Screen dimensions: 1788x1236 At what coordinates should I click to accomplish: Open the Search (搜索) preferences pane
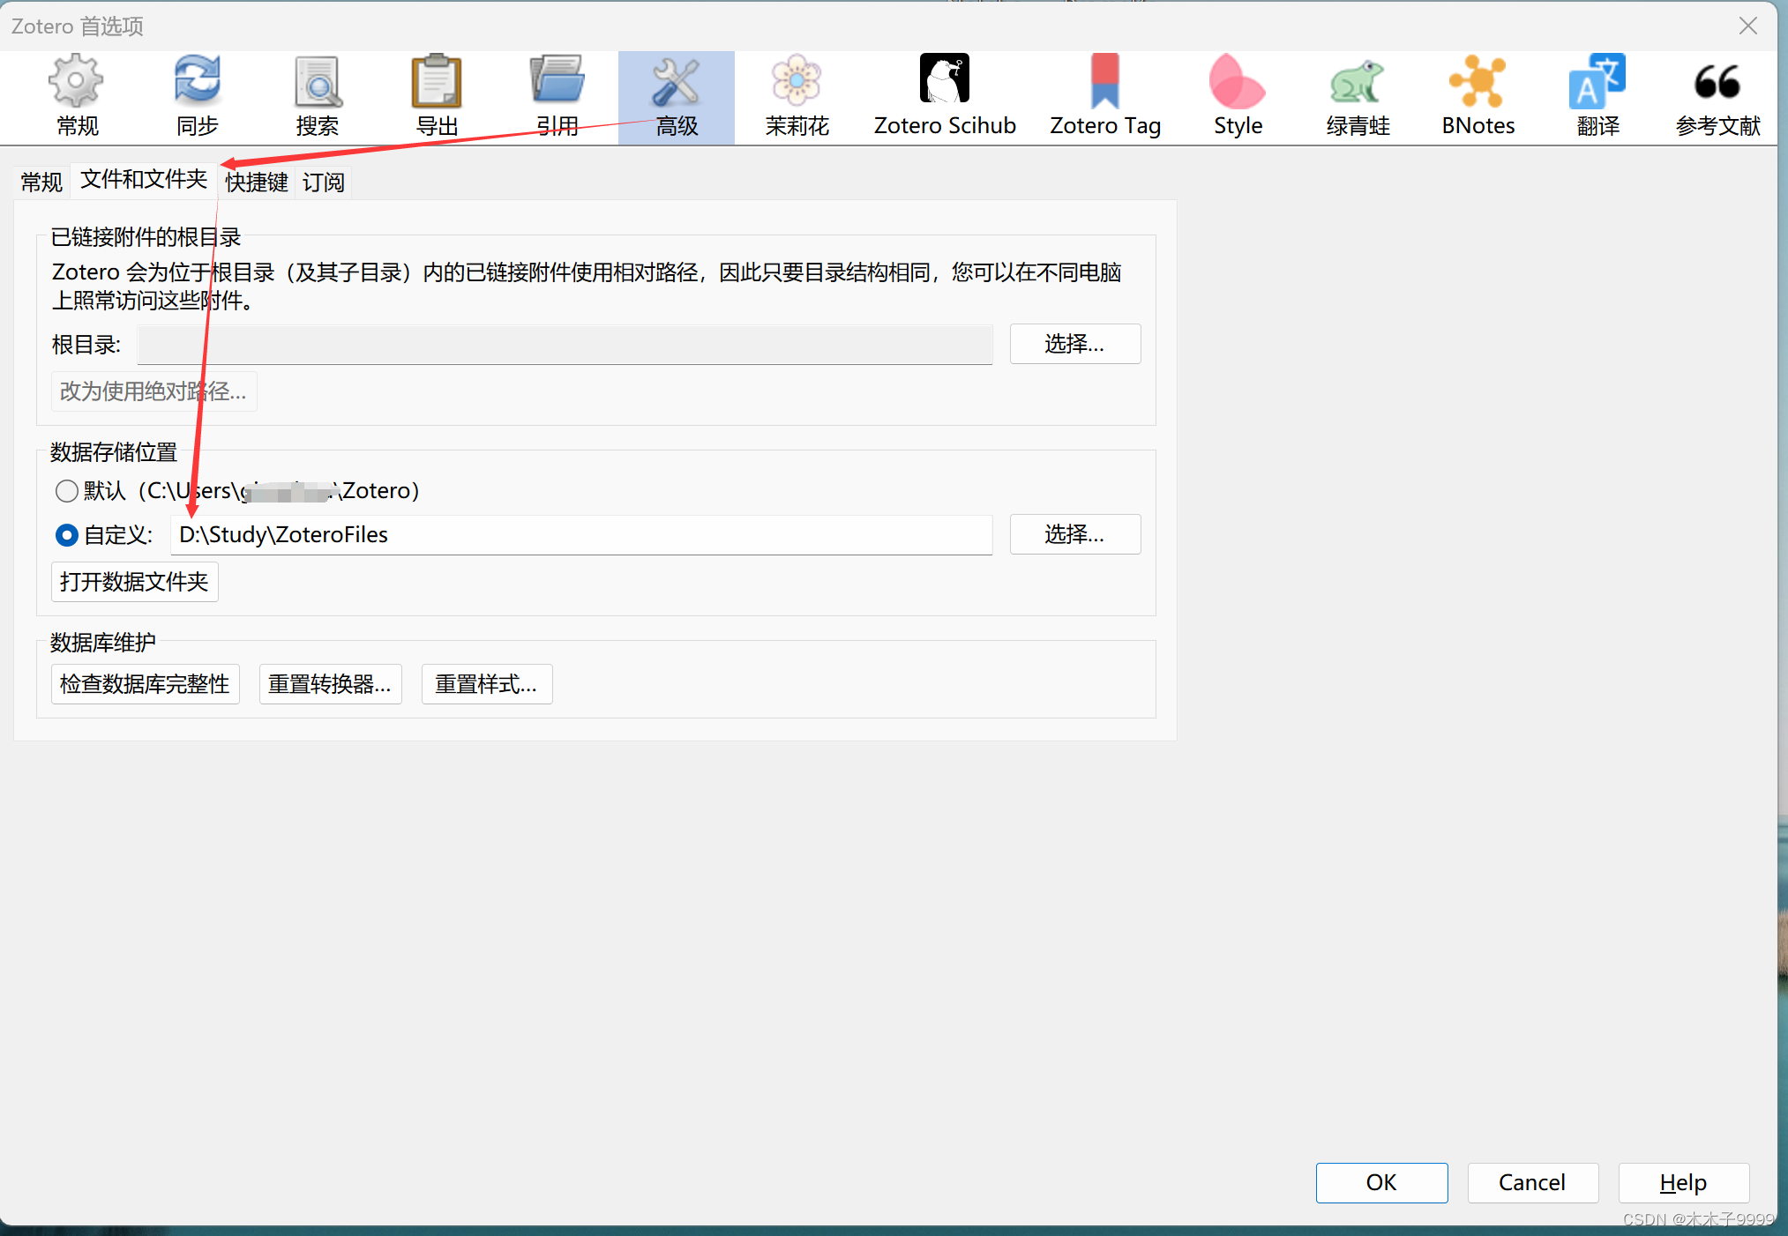[x=317, y=95]
